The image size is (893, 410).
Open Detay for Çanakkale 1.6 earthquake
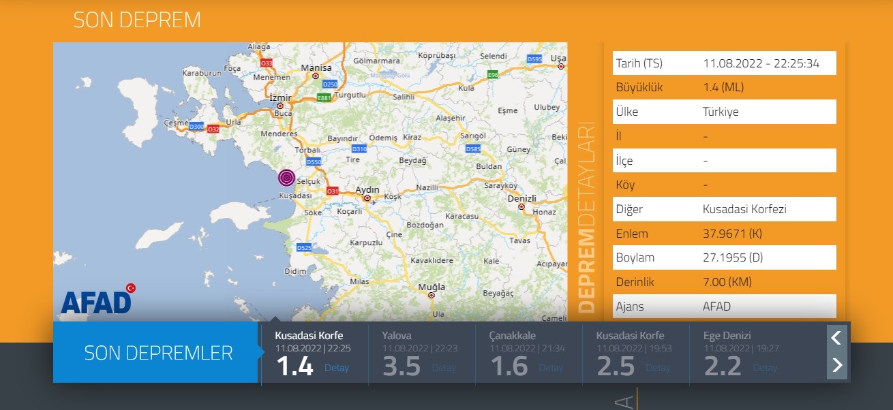(551, 368)
